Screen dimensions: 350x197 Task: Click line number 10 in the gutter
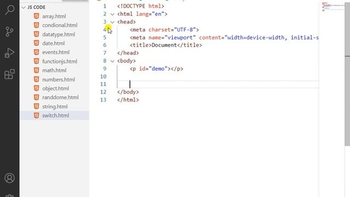click(103, 77)
